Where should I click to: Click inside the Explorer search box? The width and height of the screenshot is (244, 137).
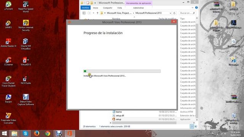(x=187, y=13)
